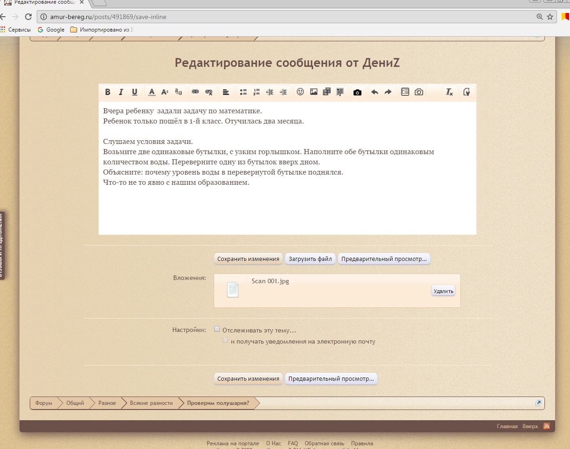Open the text alignment option
The image size is (570, 449).
click(226, 92)
